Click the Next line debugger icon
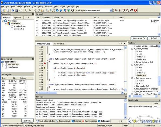Image resolution: width=161 pixels, height=127 pixels. tap(124, 10)
